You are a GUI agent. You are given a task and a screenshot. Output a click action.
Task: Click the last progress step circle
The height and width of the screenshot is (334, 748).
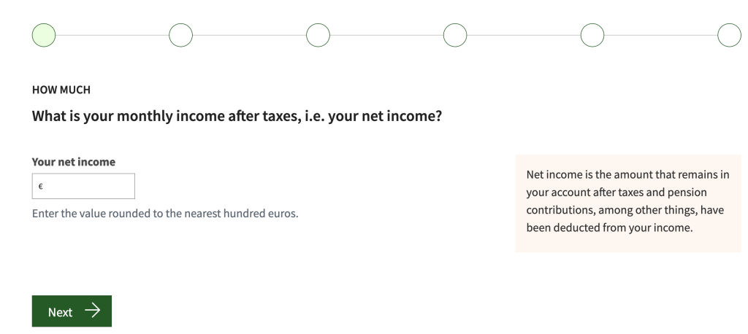coord(729,35)
